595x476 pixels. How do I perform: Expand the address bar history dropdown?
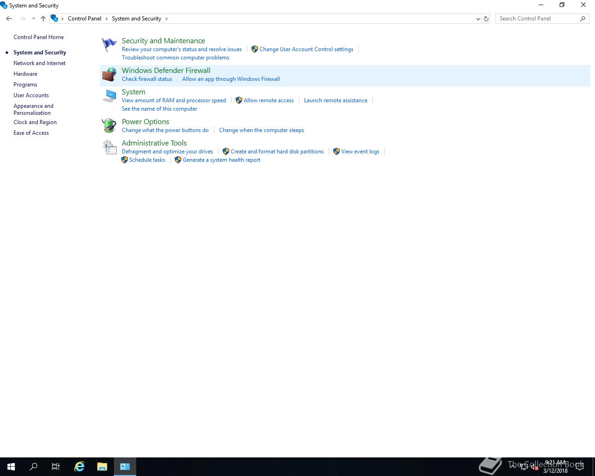[478, 19]
